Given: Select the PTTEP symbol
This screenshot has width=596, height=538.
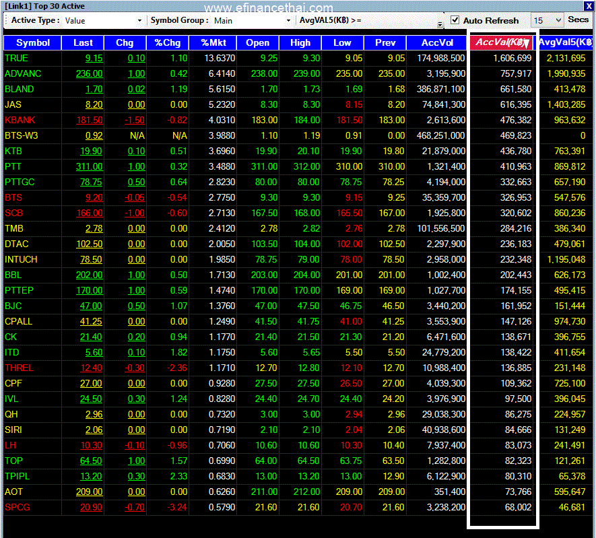Looking at the screenshot, I should pos(19,290).
